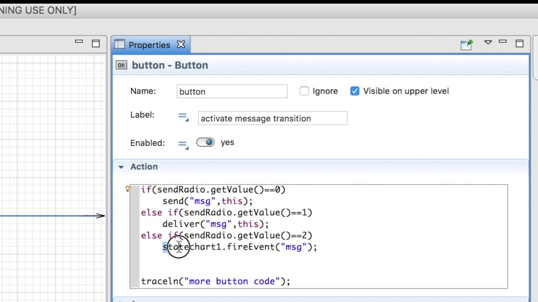538x302 pixels.
Task: Minimize the left graphical editor panel
Action: pos(79,42)
